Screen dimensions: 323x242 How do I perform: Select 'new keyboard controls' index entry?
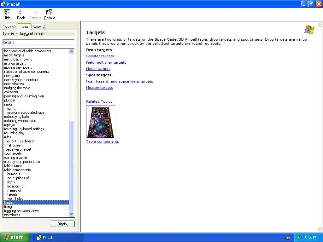pos(21,80)
